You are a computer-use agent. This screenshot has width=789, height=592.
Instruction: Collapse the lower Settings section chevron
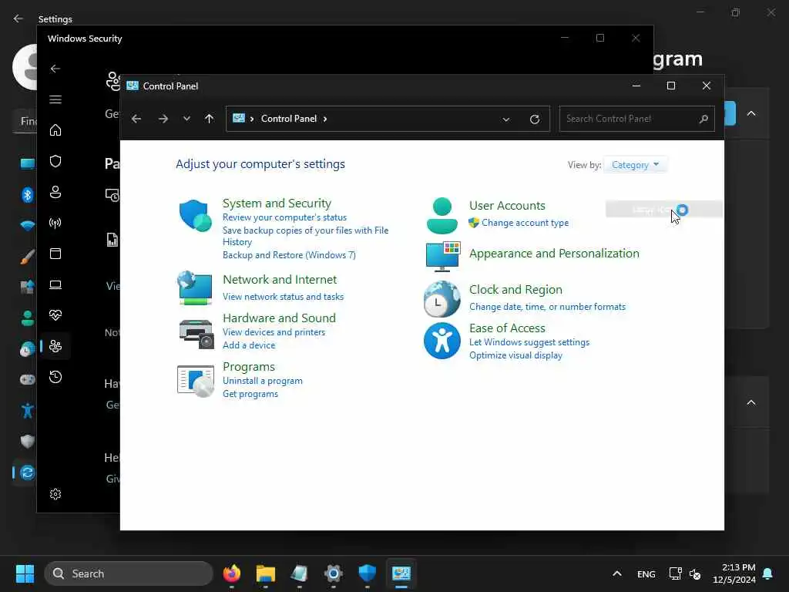click(751, 402)
